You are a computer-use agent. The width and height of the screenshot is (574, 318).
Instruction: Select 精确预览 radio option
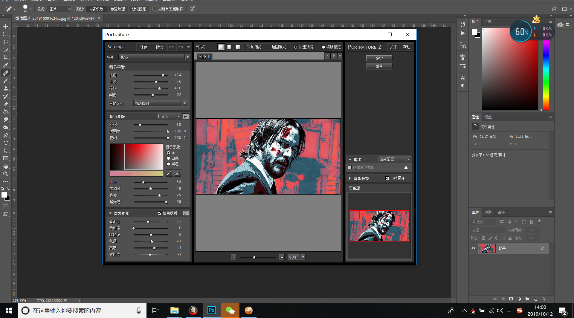click(x=331, y=47)
